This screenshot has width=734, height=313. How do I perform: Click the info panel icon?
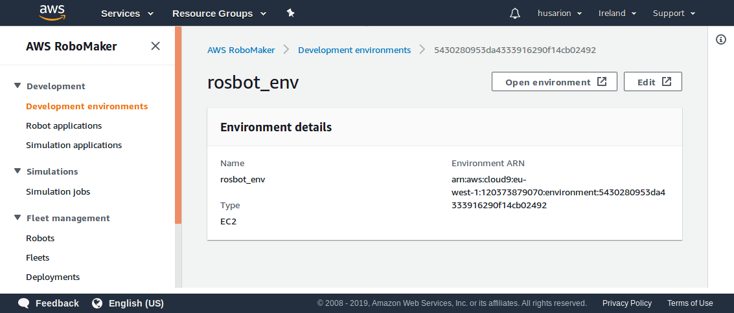pos(721,39)
